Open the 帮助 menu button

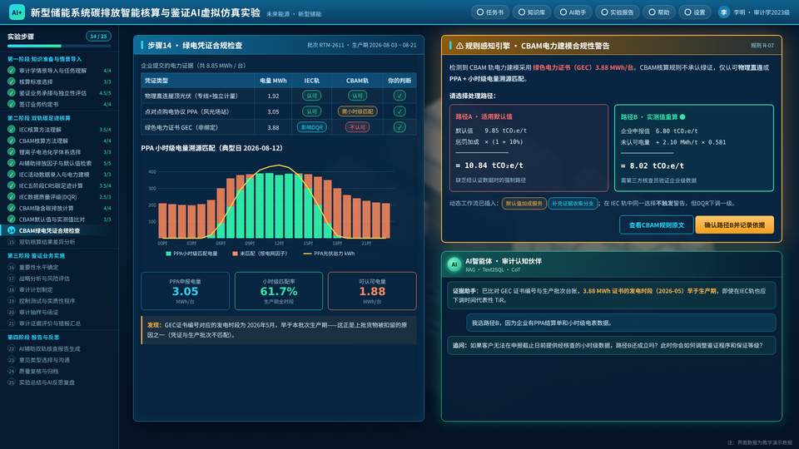pos(659,12)
